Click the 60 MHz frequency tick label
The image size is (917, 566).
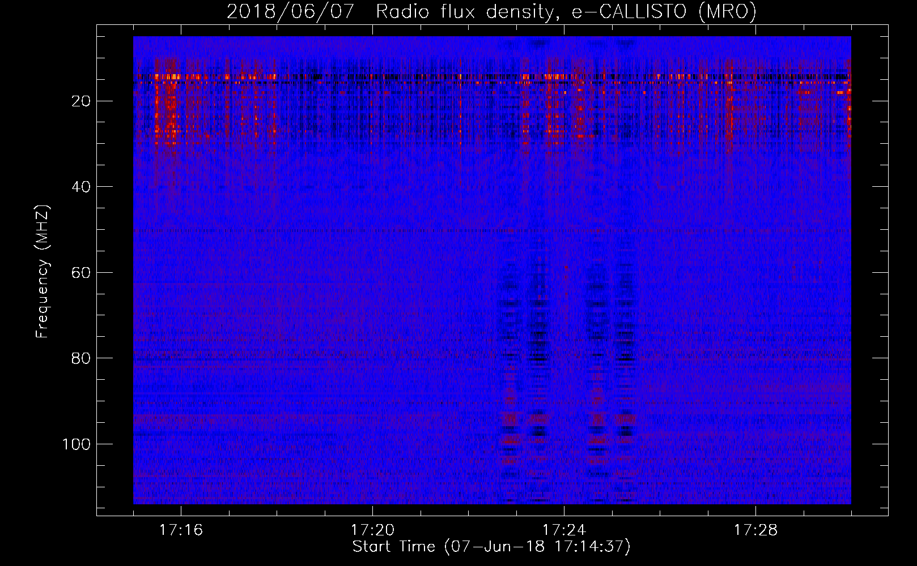[x=81, y=273]
